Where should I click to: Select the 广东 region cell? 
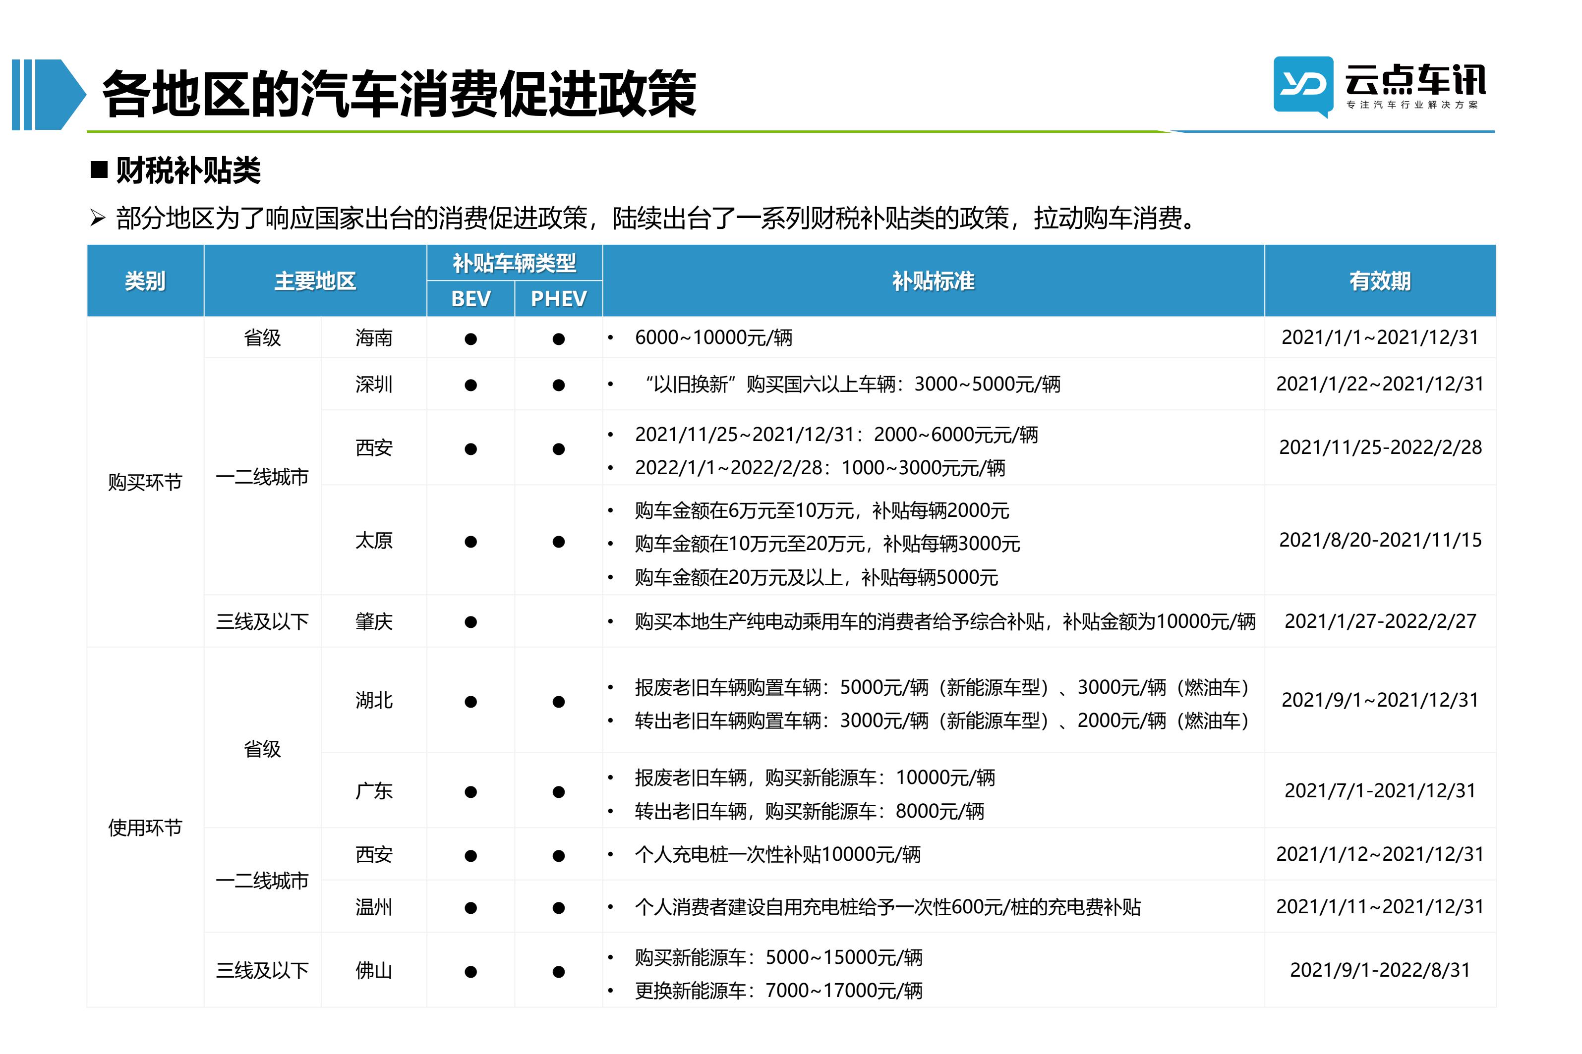pyautogui.click(x=374, y=790)
